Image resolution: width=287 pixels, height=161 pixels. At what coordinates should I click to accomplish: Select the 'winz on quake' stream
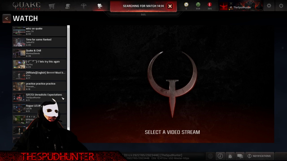click(39, 31)
